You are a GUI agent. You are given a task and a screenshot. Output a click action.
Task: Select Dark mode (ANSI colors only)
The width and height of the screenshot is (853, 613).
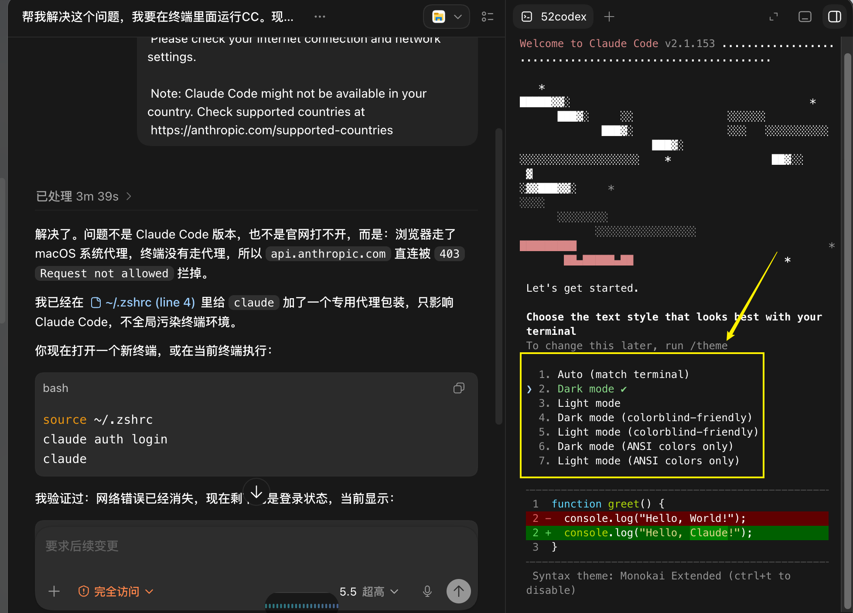(x=636, y=446)
